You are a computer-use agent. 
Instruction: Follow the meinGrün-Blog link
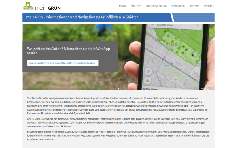45,122
